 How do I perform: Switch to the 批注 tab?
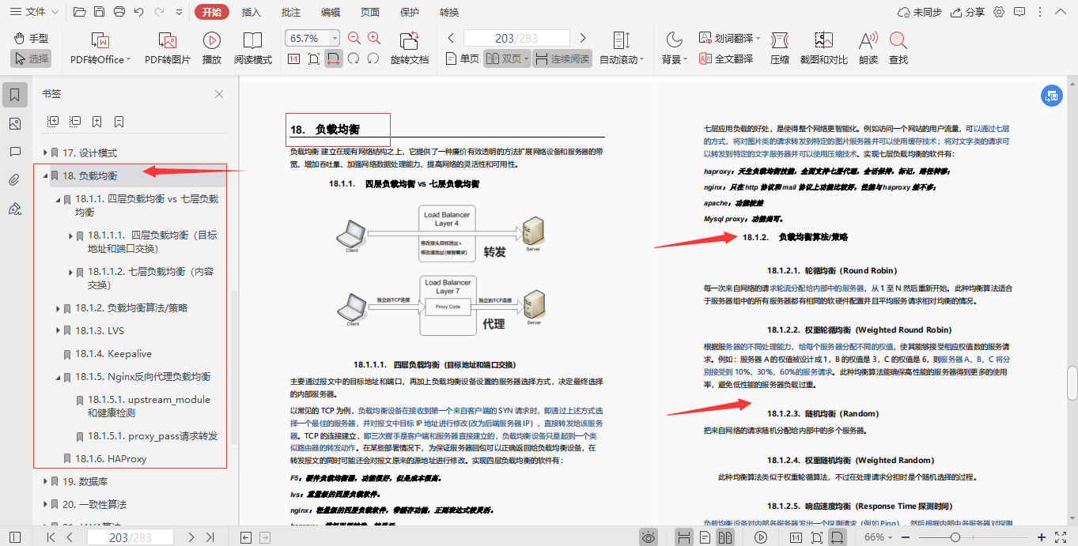pos(291,12)
